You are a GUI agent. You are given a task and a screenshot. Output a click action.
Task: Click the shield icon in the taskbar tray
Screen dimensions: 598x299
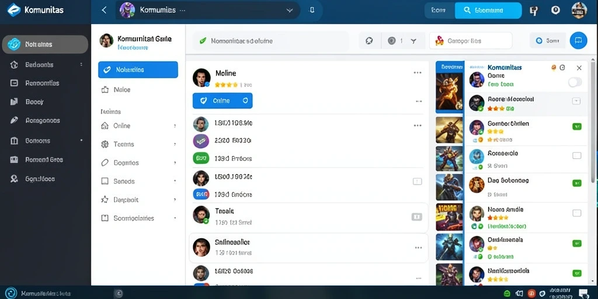[x=543, y=294]
